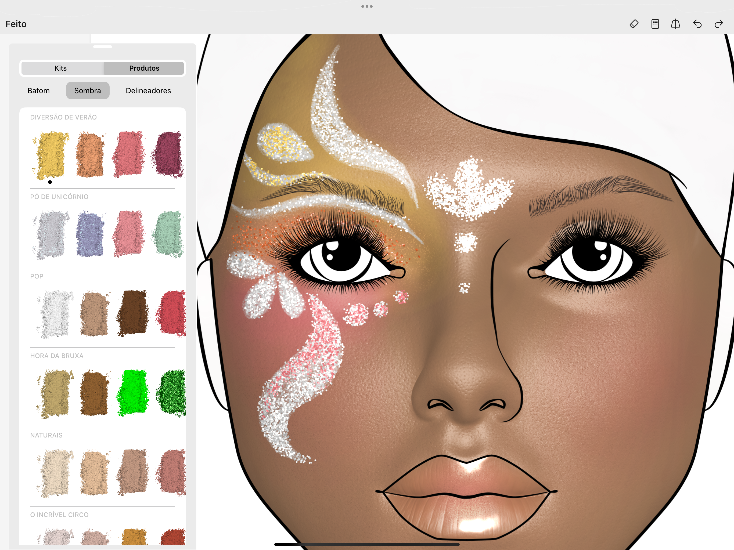Tap the Hora da Bruxa heading

(x=57, y=356)
